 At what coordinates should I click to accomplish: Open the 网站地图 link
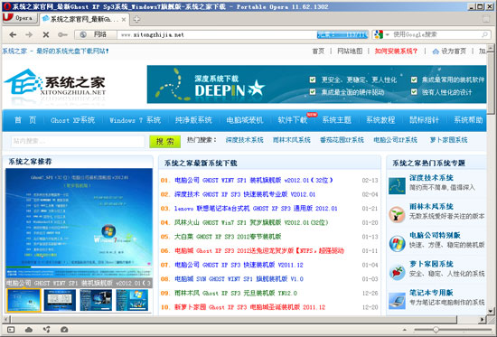(350, 51)
